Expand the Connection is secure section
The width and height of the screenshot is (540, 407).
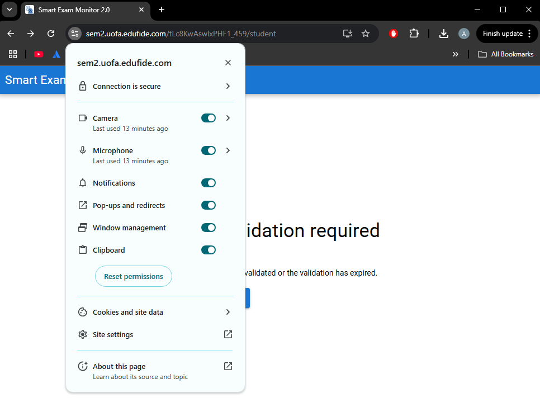(x=154, y=86)
